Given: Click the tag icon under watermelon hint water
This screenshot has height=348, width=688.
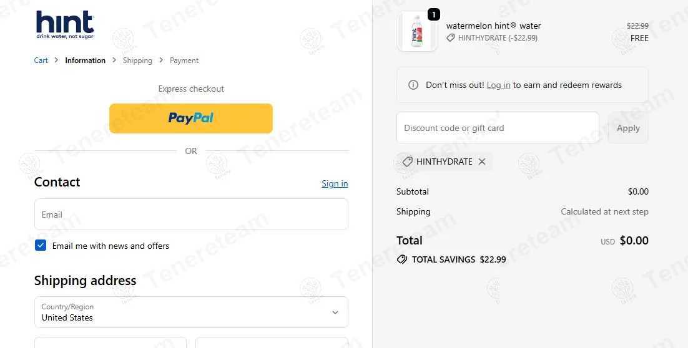Looking at the screenshot, I should [x=451, y=38].
